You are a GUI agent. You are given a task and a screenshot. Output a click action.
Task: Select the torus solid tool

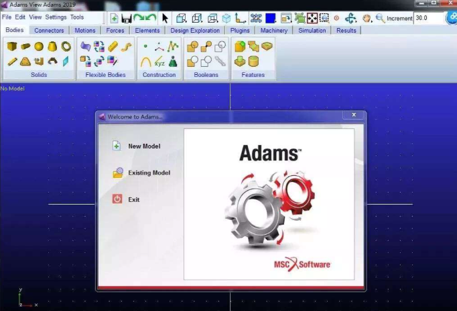click(66, 46)
